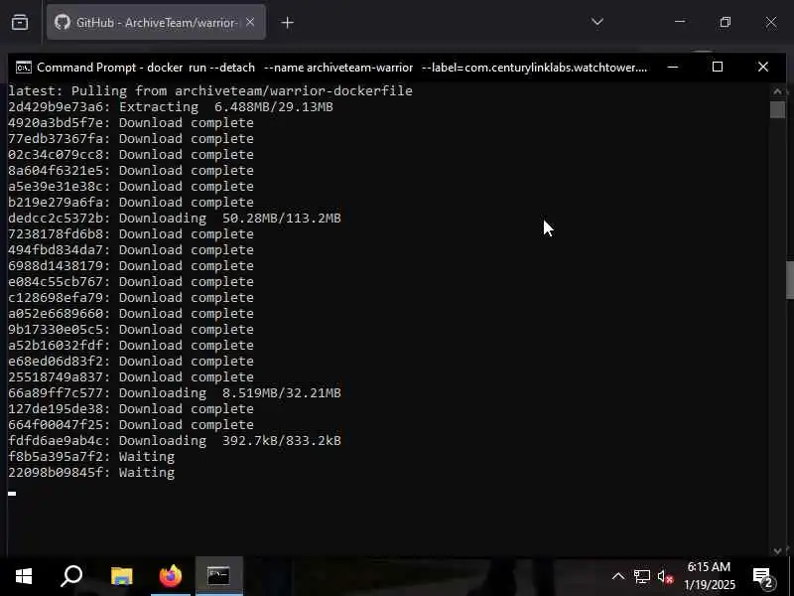Screen dimensions: 794x596
Task: Click the c128698efa79 Download complete line
Action: tap(131, 297)
